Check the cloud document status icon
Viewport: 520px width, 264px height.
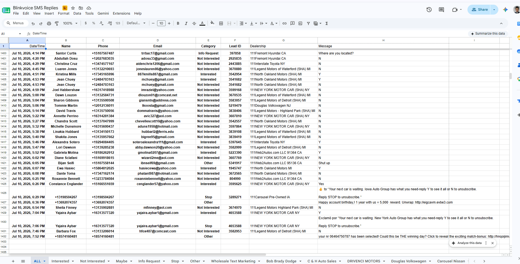pos(89,8)
